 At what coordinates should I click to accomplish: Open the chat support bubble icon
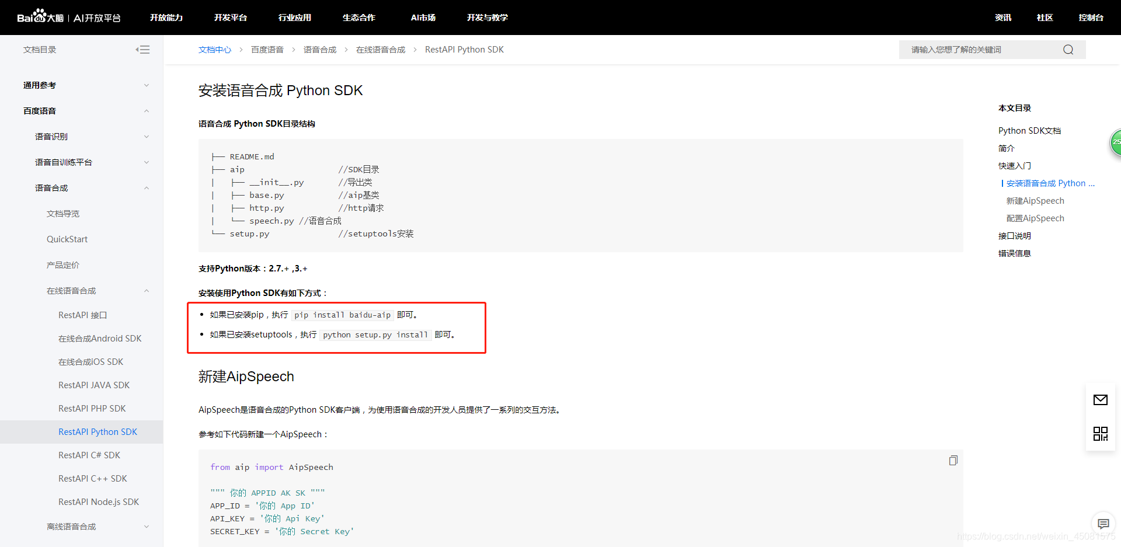pos(1103,524)
